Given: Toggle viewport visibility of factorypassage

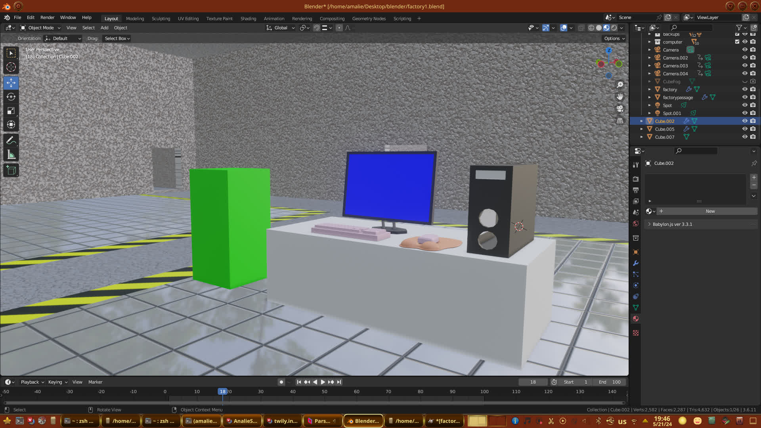Looking at the screenshot, I should [745, 97].
